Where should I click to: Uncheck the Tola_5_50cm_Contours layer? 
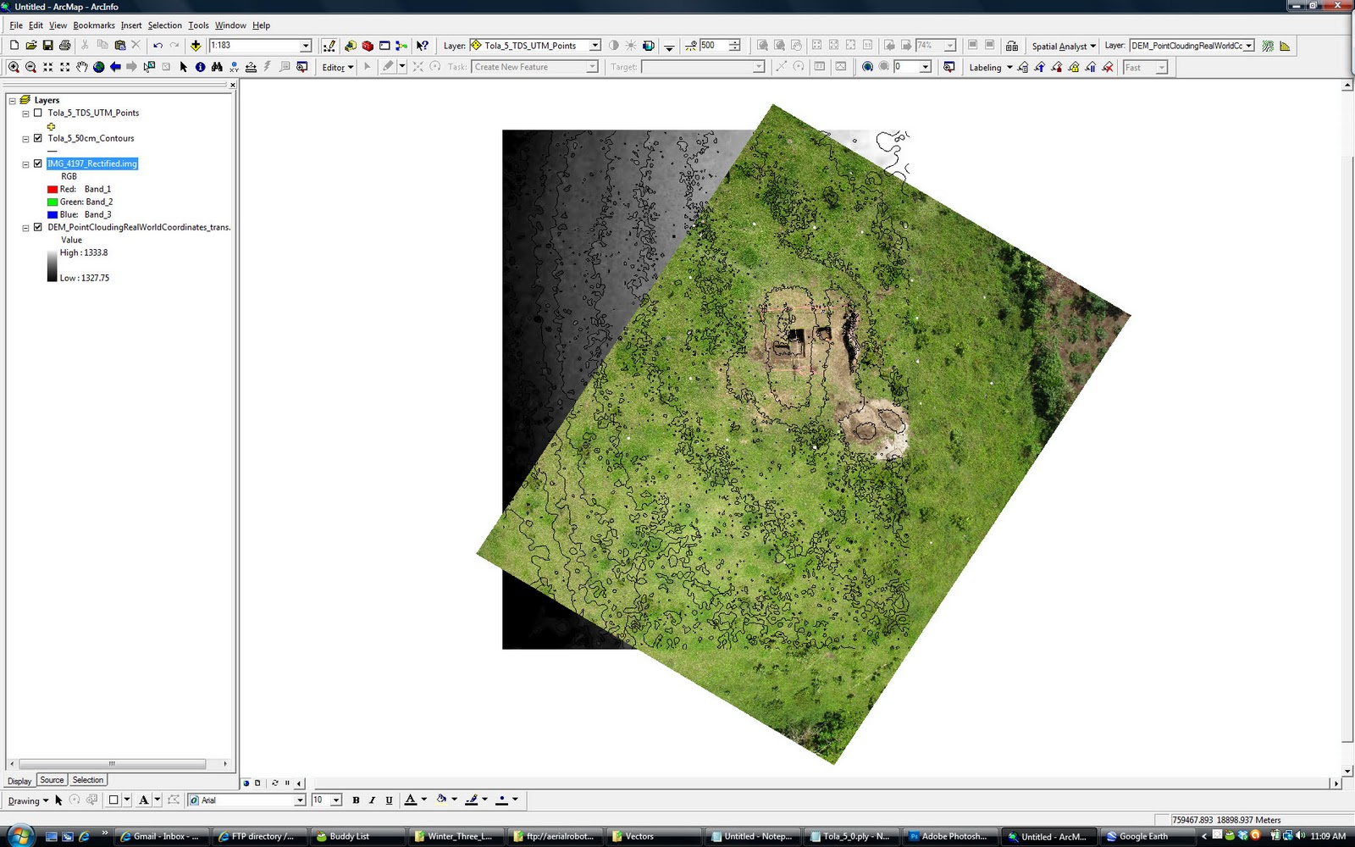pyautogui.click(x=37, y=138)
